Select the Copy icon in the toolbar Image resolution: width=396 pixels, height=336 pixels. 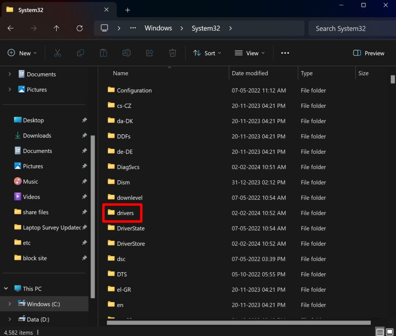(80, 53)
